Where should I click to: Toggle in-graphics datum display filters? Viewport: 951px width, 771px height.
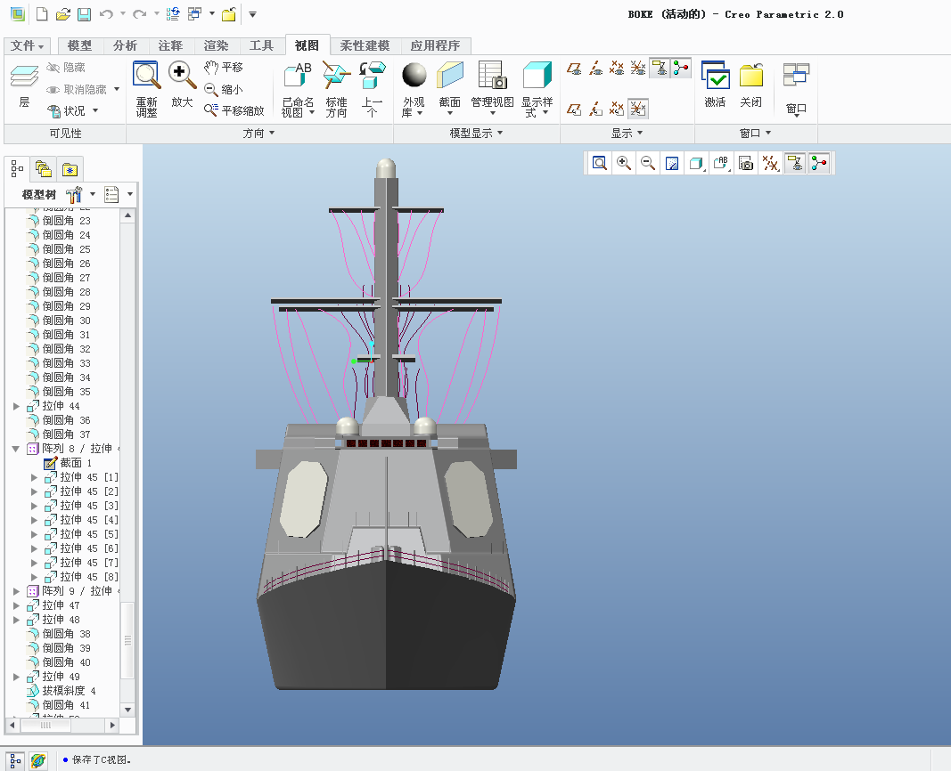[x=770, y=163]
